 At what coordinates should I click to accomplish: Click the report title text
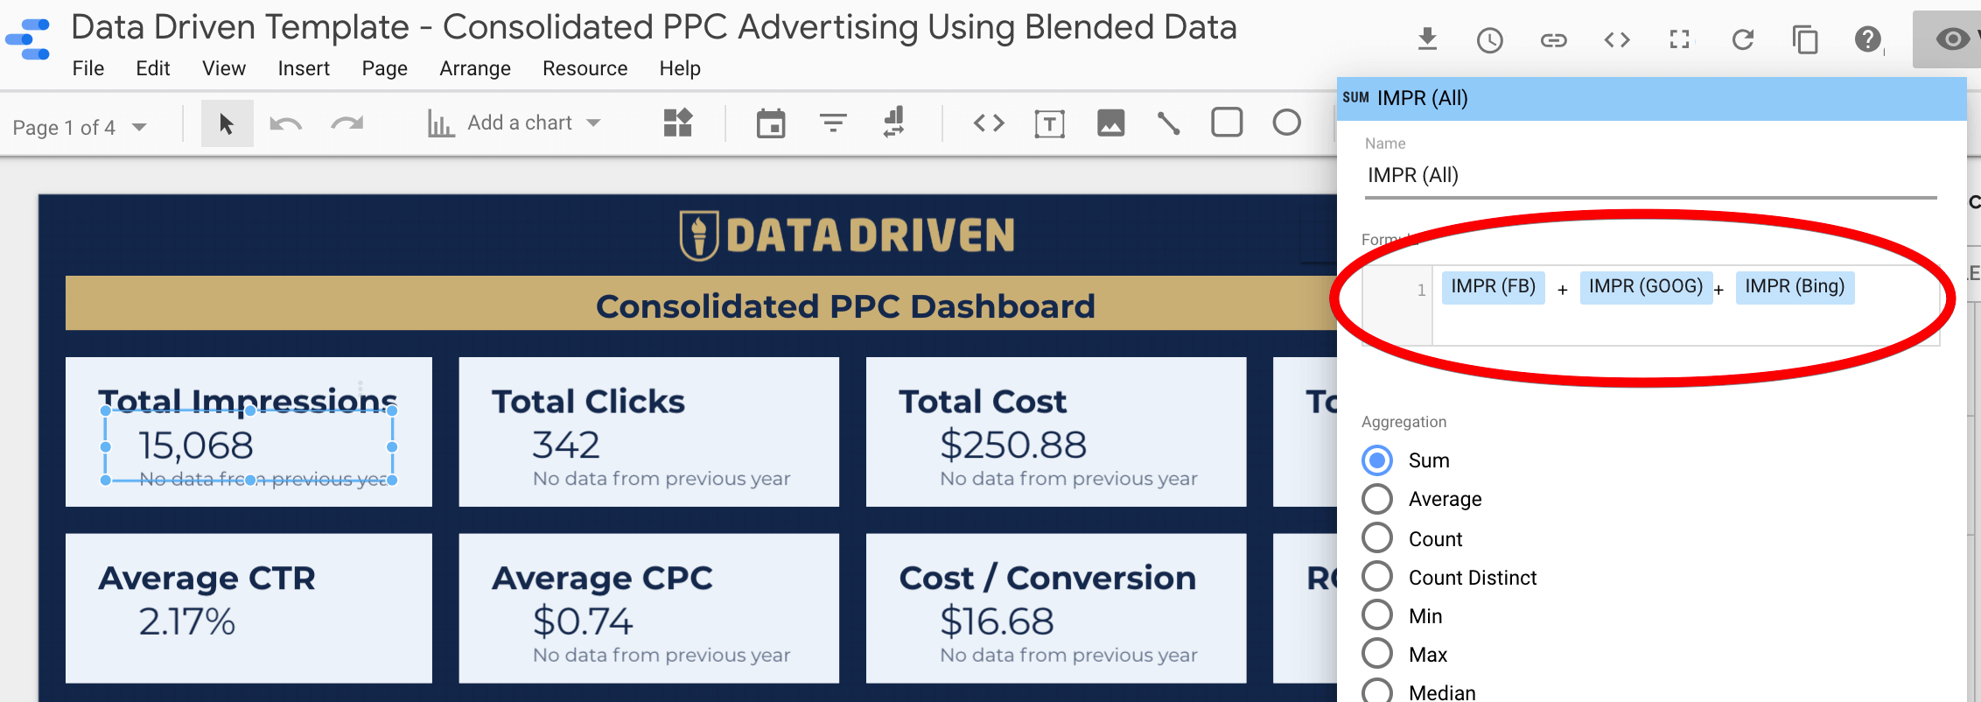654,27
